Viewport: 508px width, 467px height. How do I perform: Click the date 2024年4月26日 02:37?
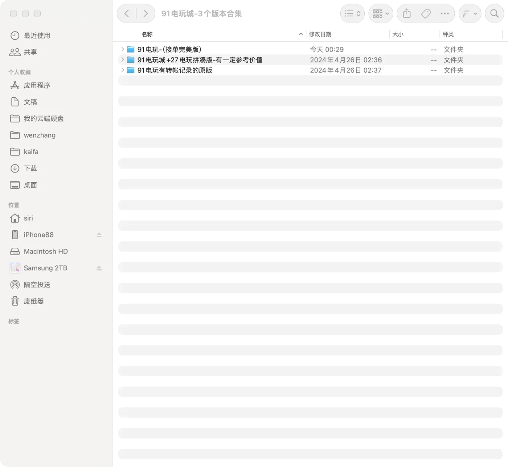click(x=346, y=70)
